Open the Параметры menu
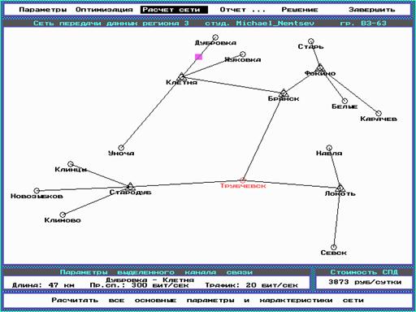Screen dimensions: 416x312 click(43, 10)
